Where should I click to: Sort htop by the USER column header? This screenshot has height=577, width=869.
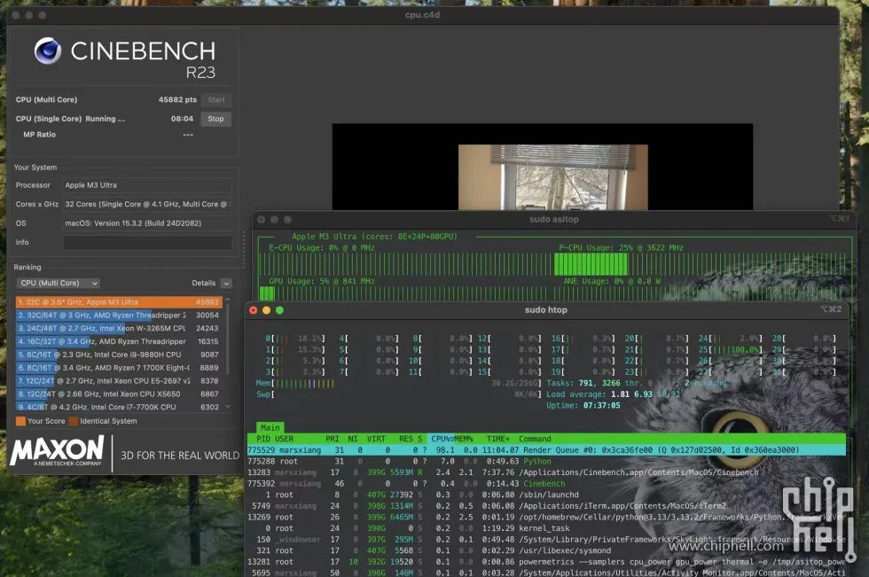point(285,439)
